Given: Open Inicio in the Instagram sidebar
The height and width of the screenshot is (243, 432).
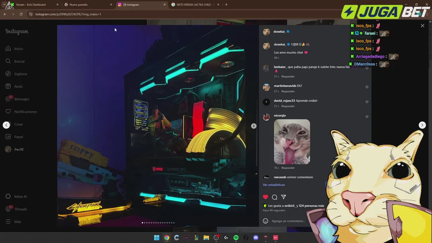Looking at the screenshot, I should [14, 49].
